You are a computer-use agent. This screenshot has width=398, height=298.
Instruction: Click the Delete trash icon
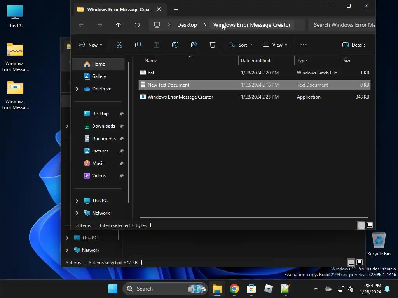[213, 45]
